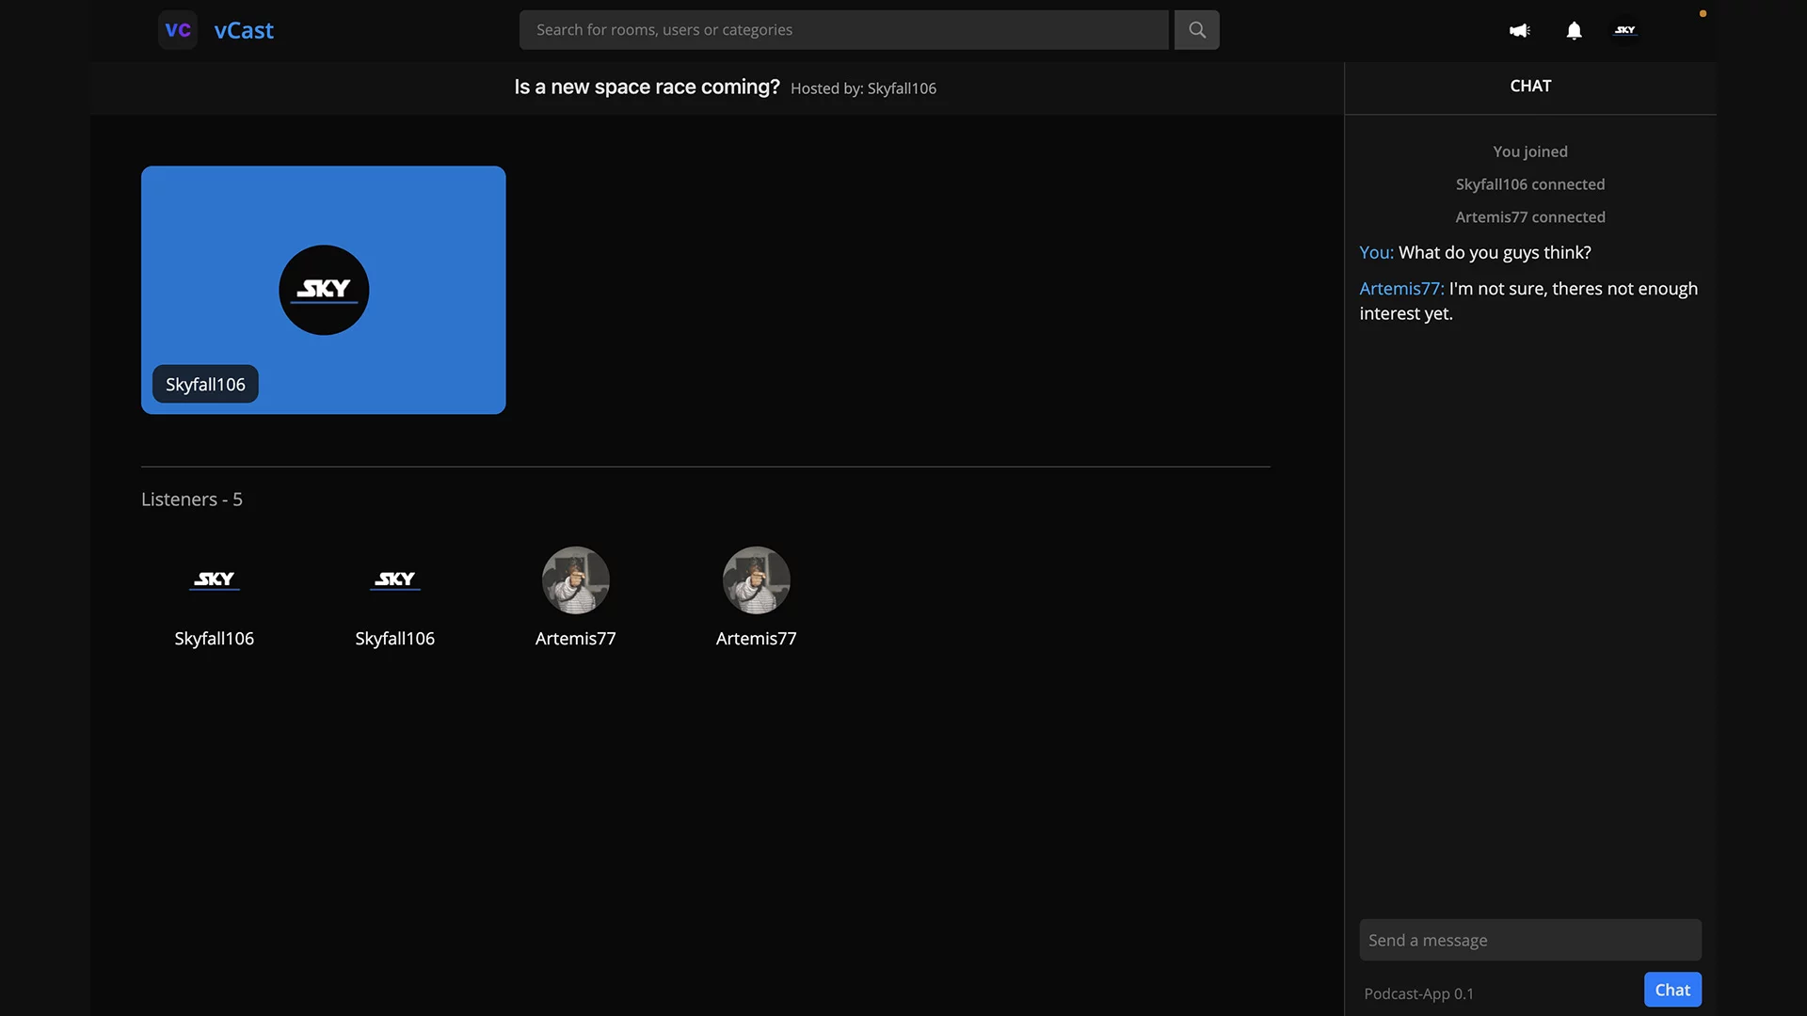The width and height of the screenshot is (1807, 1016).
Task: Click Skyfall106 duplicate listener avatar
Action: click(394, 579)
